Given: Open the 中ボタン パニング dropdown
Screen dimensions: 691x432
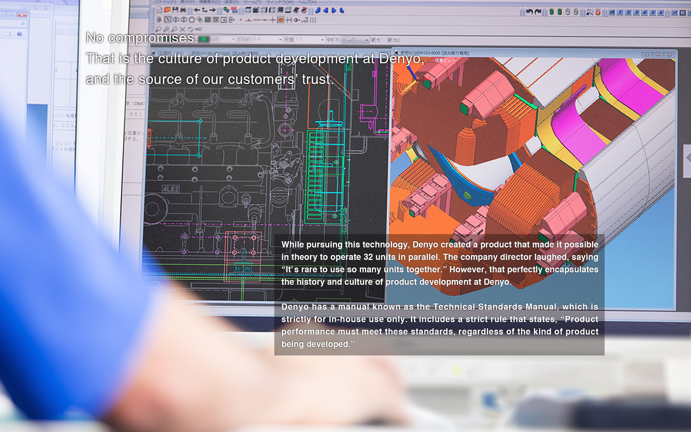Looking at the screenshot, I should pyautogui.click(x=355, y=40).
